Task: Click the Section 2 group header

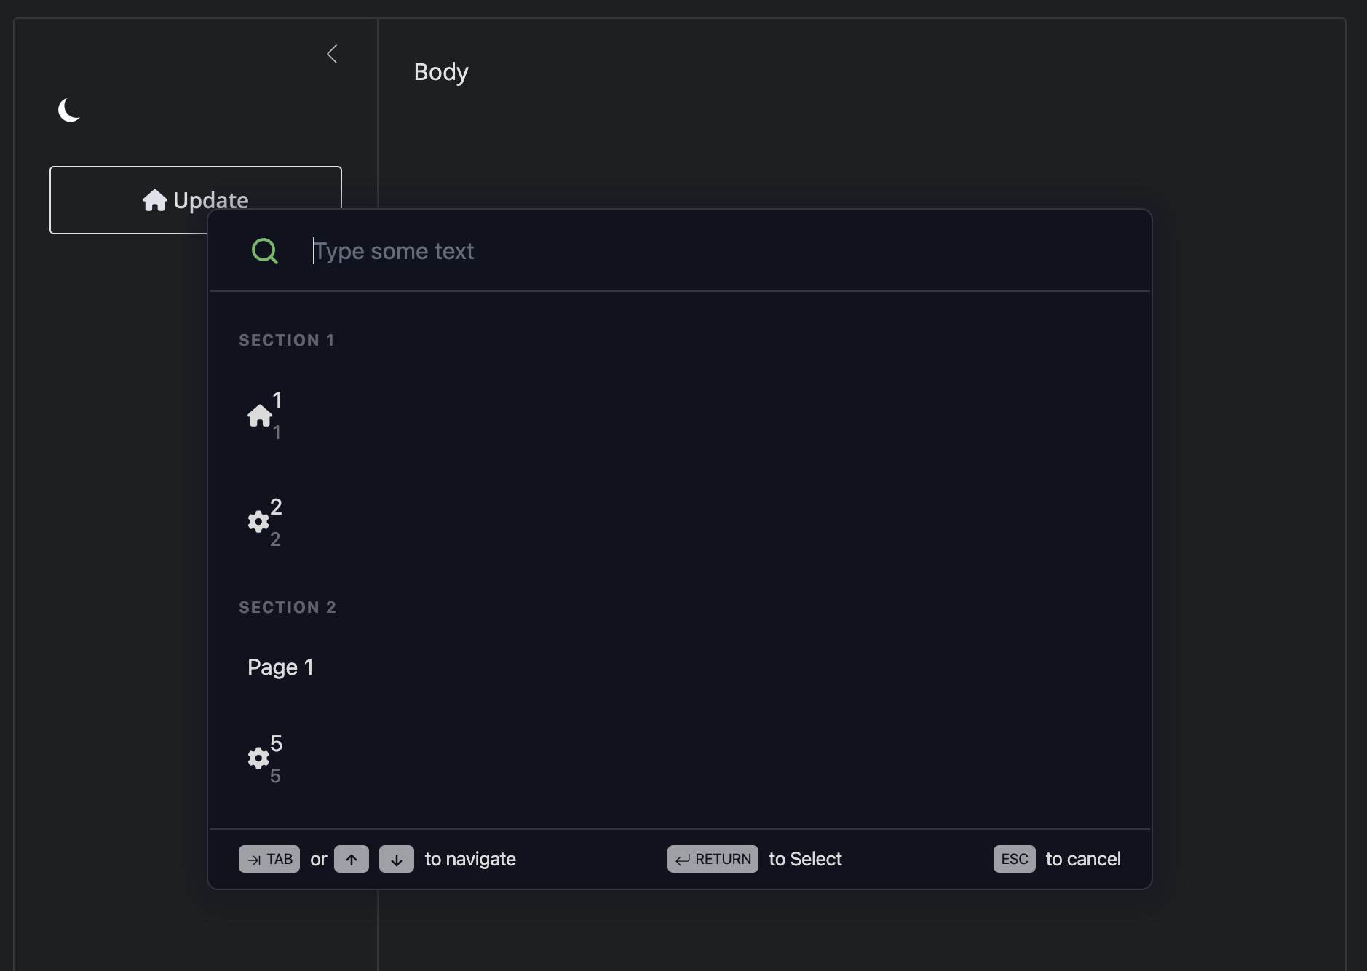Action: [x=288, y=608]
